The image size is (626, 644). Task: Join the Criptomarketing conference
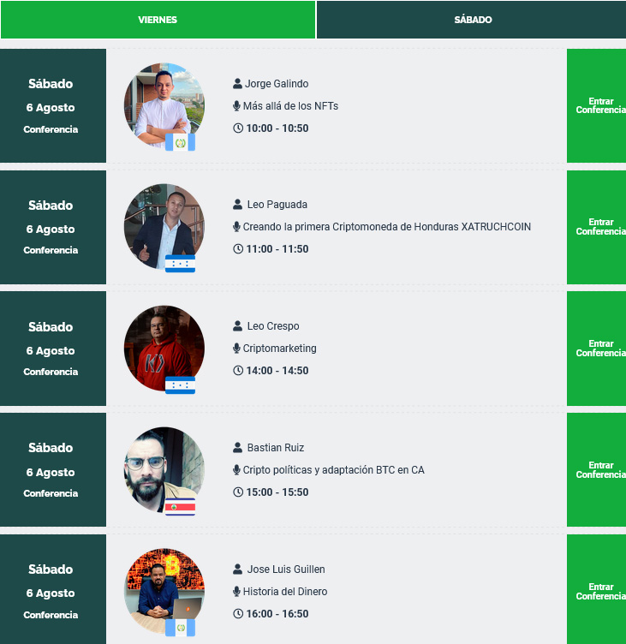click(596, 349)
